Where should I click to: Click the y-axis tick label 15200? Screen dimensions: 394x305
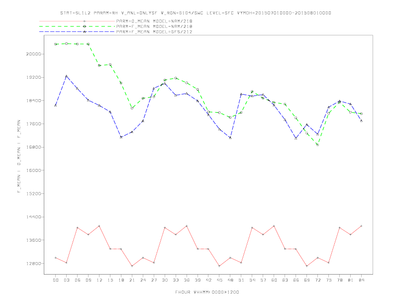pos(34,194)
